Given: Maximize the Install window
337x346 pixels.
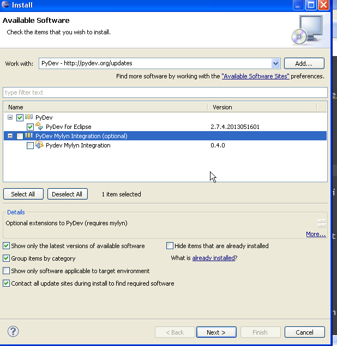Looking at the screenshot, I should click(x=311, y=5).
